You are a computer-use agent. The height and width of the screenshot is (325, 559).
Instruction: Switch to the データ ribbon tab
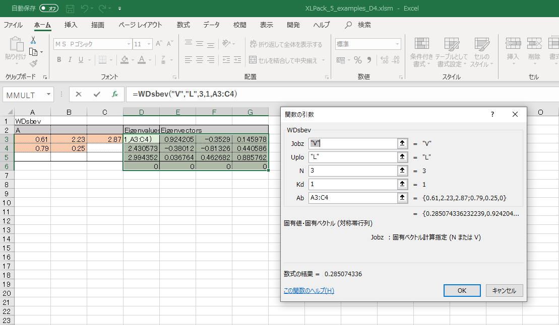click(211, 25)
